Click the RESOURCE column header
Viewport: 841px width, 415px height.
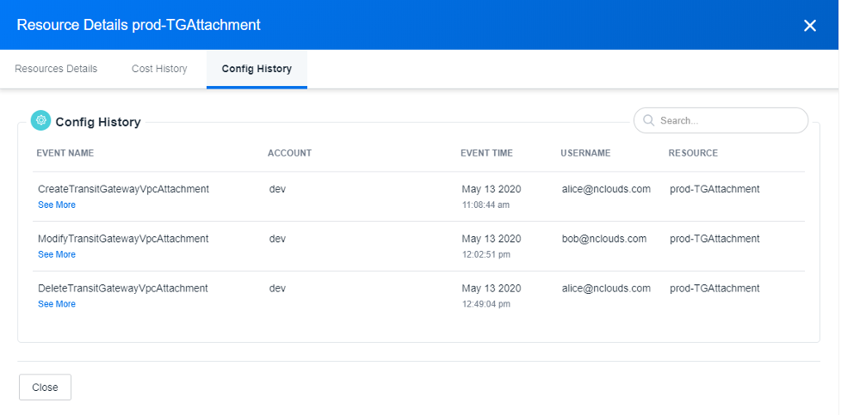693,153
